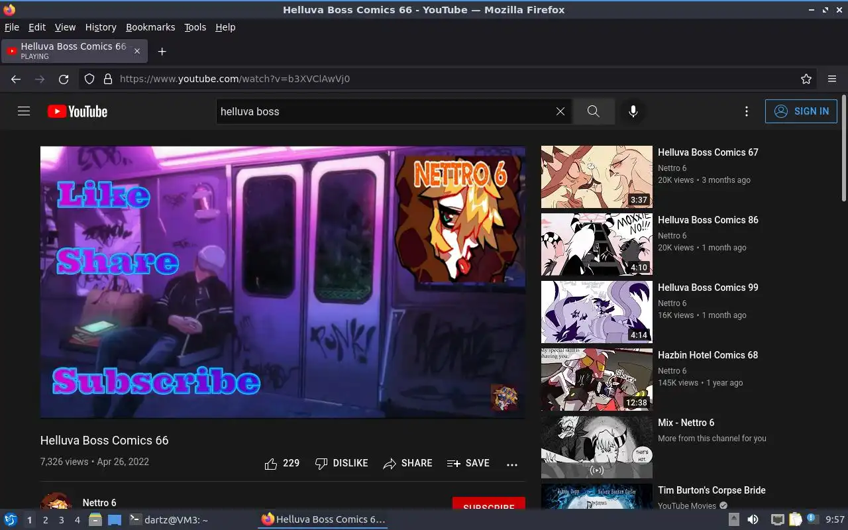Open the tracking protection shield icon
Viewport: 848px width, 530px height.
pyautogui.click(x=89, y=79)
